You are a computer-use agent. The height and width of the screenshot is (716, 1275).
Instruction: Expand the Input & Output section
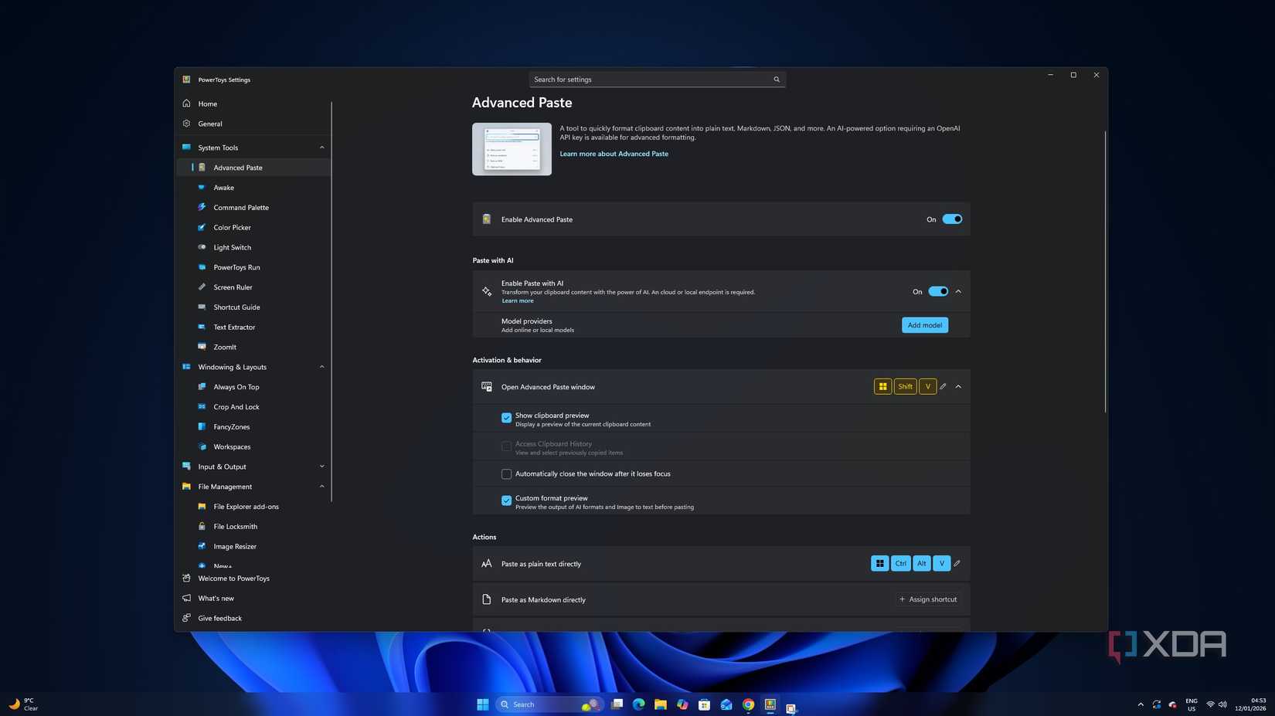(x=321, y=466)
